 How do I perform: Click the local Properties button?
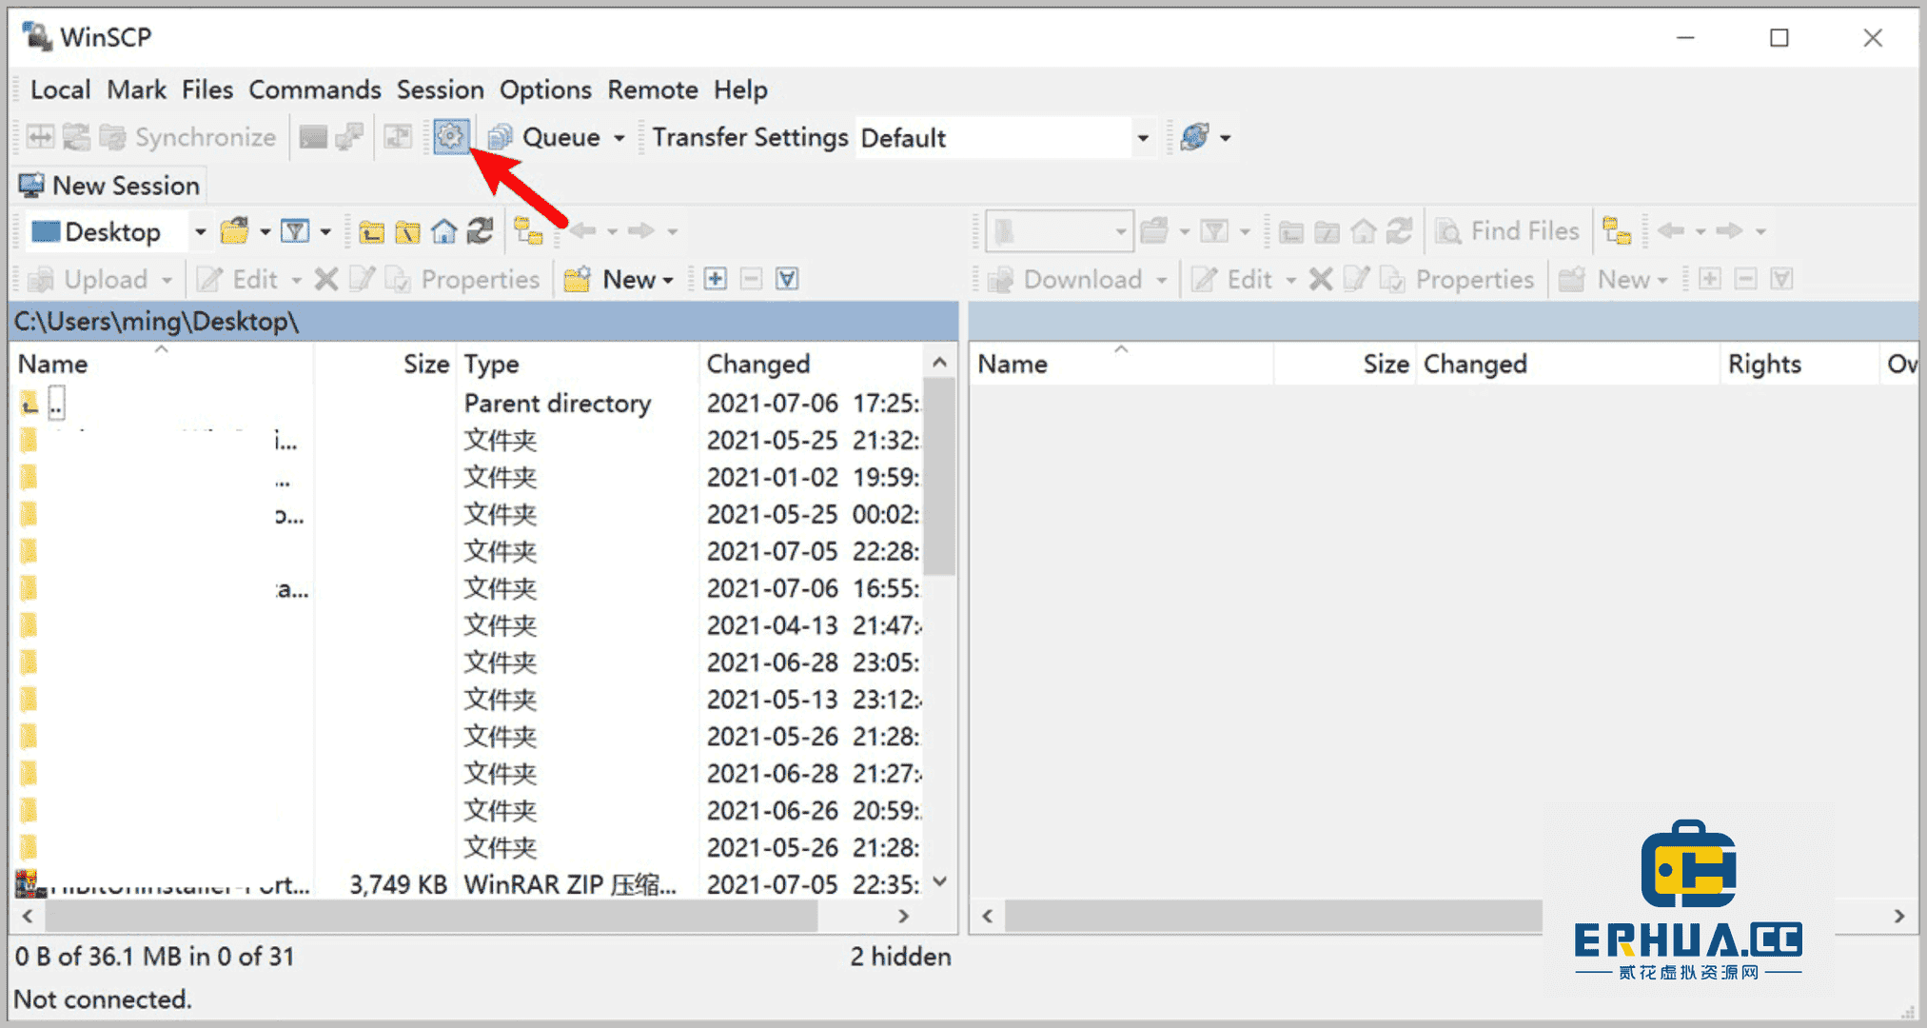pos(464,279)
